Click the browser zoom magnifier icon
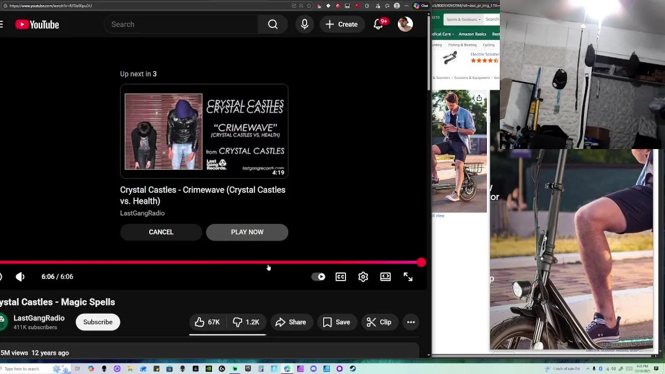Screen dimensions: 665x374 [x=301, y=6]
